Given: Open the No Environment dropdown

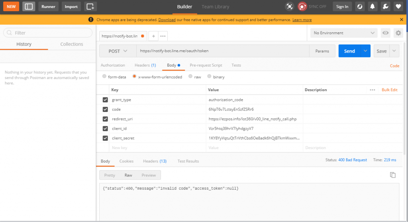Looking at the screenshot, I should point(344,33).
